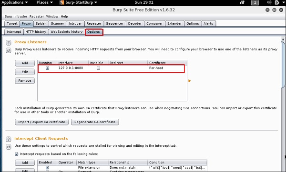The width and height of the screenshot is (286, 172).
Task: Click the scrollbar up arrow
Action: (x=283, y=39)
